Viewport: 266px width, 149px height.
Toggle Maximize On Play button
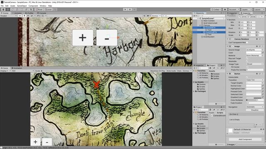pos(158,71)
